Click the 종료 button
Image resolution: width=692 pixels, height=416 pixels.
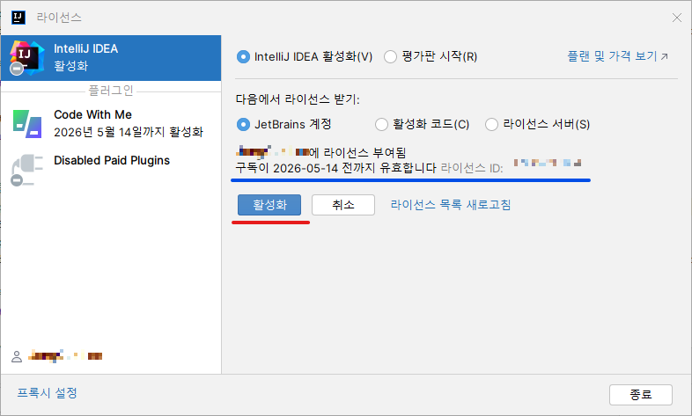(x=641, y=394)
